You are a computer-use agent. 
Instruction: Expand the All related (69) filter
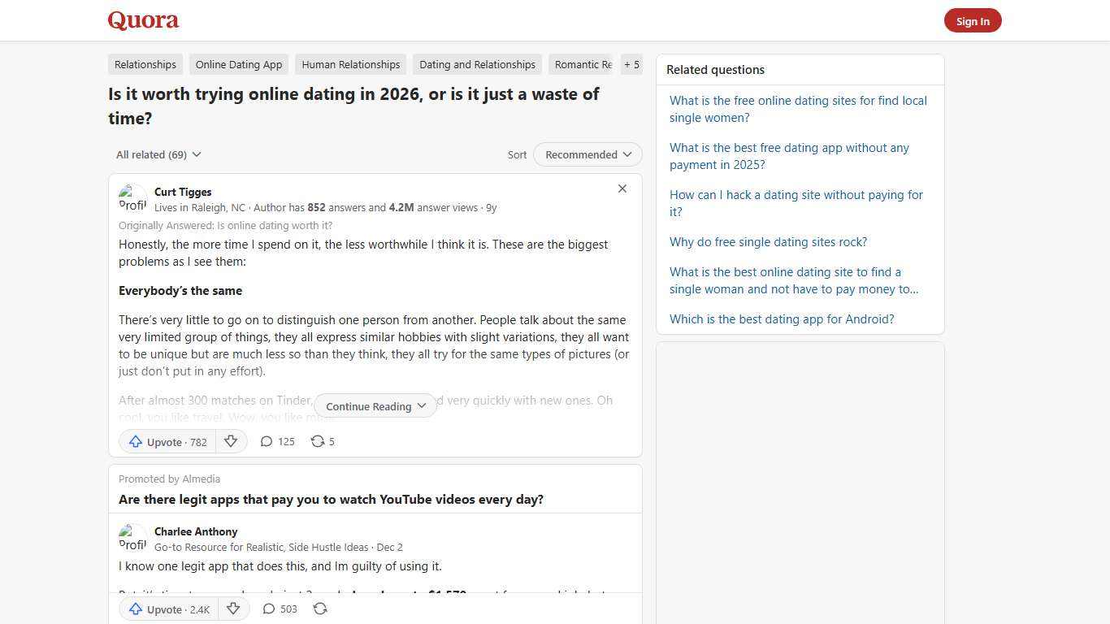coord(158,154)
